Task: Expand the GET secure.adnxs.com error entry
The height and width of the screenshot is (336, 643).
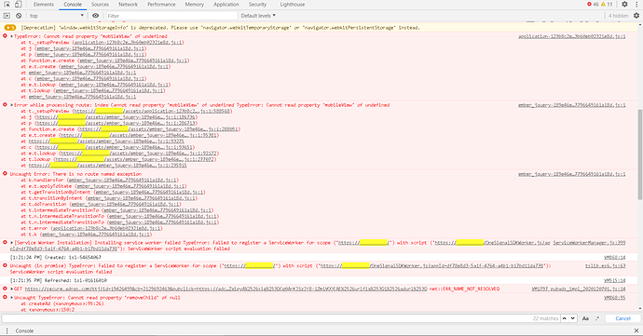Action: [x=11, y=289]
